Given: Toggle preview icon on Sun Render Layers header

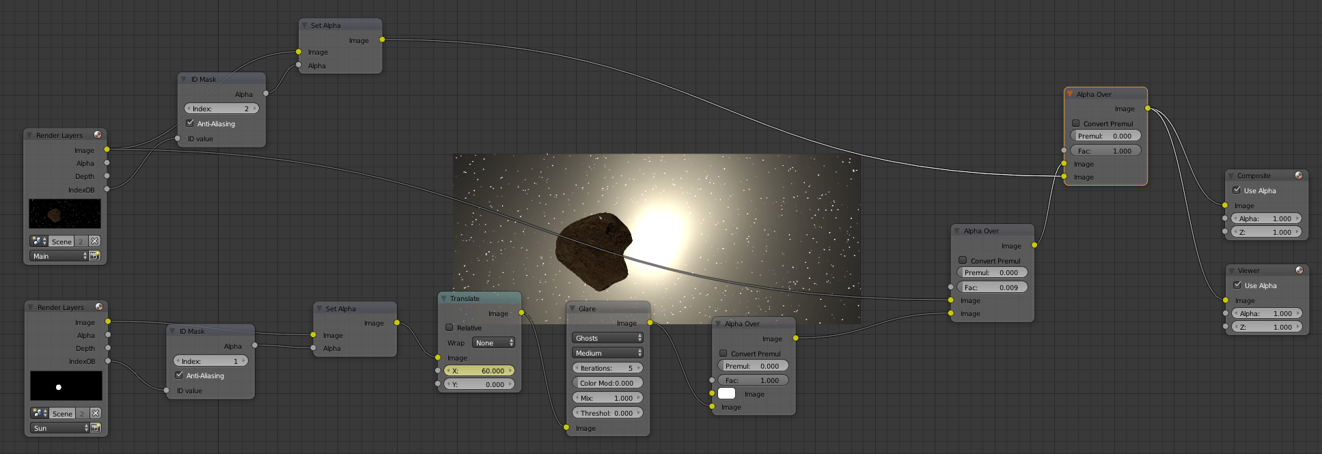Looking at the screenshot, I should point(99,307).
